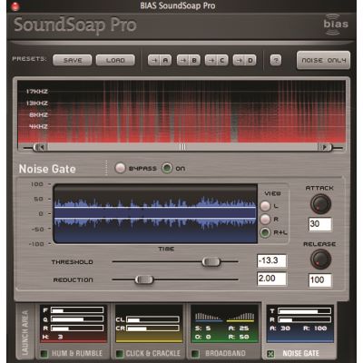Click the red spectrogram display
Viewport: 363px width, 363px height.
pos(181,111)
